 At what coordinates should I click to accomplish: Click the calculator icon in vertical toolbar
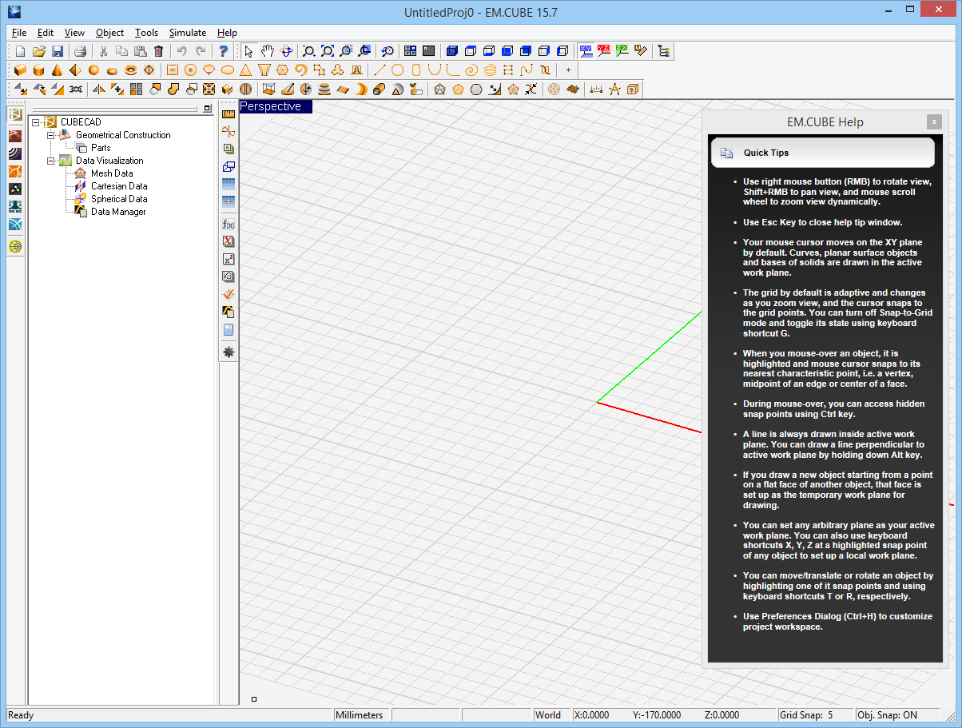(229, 330)
